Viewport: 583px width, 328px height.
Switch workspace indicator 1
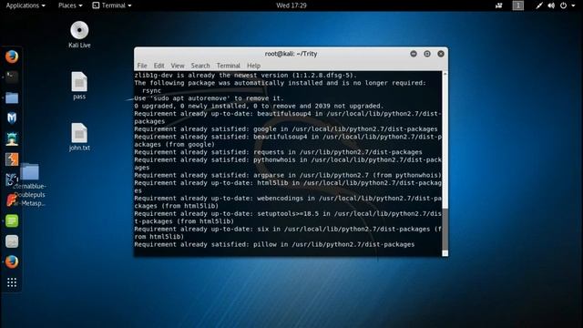tap(518, 5)
